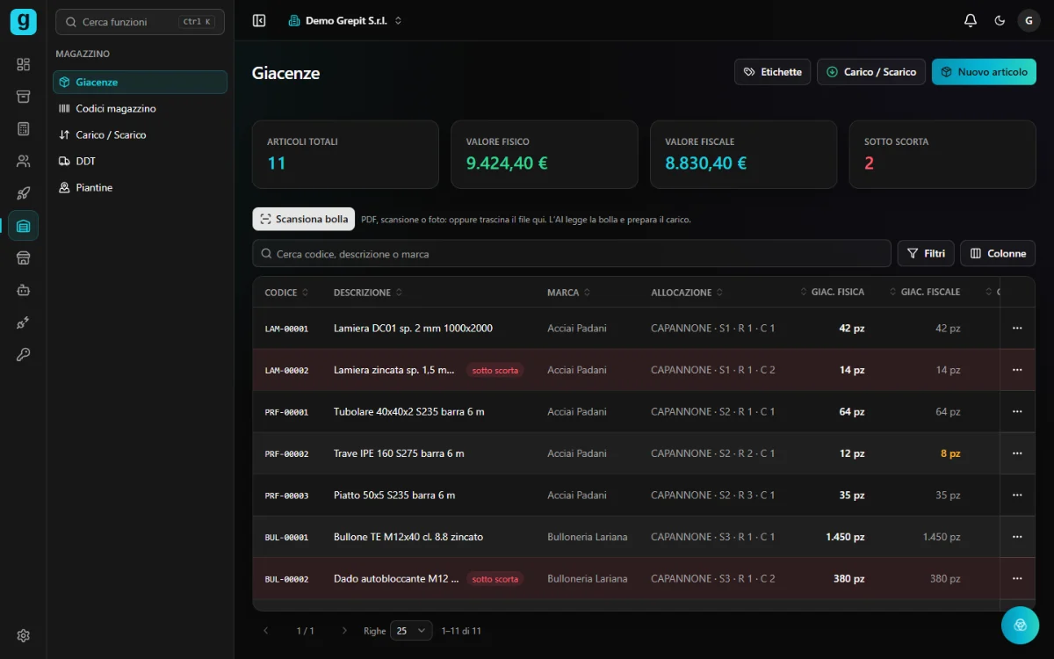The image size is (1054, 659).
Task: Expand the Demo Grepit S.r.l. company switcher
Action: (345, 20)
